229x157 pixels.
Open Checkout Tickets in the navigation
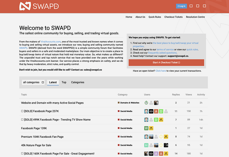click(173, 17)
